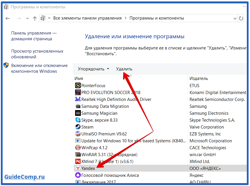Click breadcrumb Все элементы панели управления

(x=87, y=18)
